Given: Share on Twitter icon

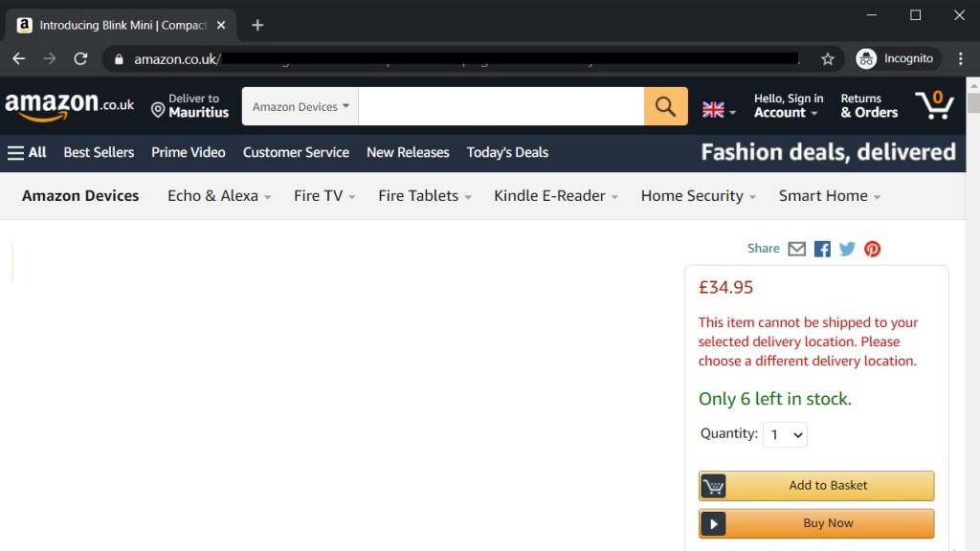Looking at the screenshot, I should 847,249.
